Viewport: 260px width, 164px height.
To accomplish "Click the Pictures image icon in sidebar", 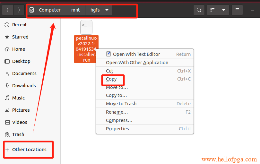I will click(7, 110).
